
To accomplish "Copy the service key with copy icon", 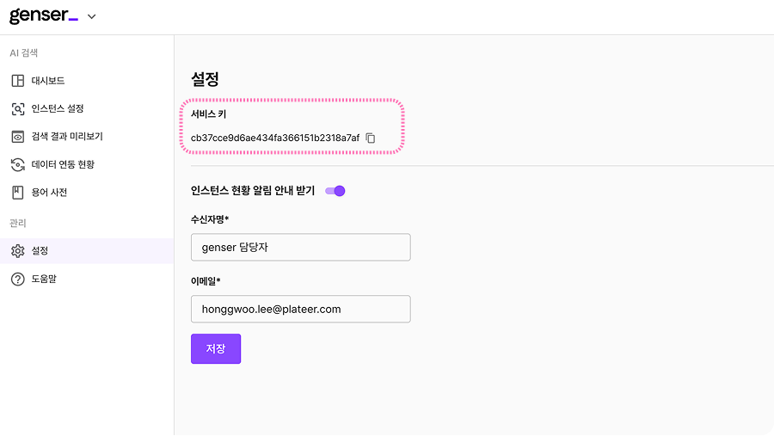I will tap(371, 138).
